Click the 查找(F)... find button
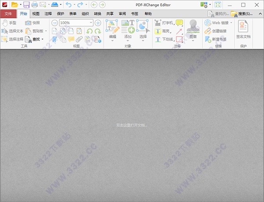The image size is (264, 202). [218, 14]
